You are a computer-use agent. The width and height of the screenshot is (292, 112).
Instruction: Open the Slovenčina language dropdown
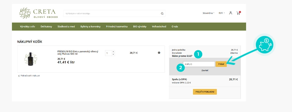click(x=209, y=13)
